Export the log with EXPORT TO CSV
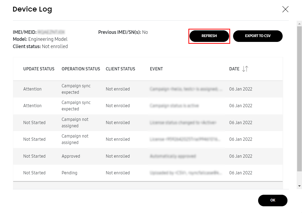The height and width of the screenshot is (213, 302). pos(258,36)
